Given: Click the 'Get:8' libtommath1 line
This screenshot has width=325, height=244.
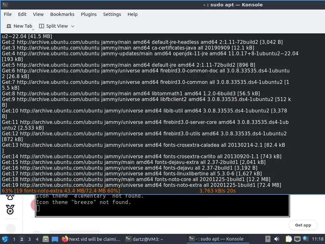Looking at the screenshot, I should [131, 93].
